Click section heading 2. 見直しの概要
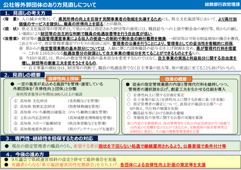The width and height of the screenshot is (241, 170). [x=23, y=75]
